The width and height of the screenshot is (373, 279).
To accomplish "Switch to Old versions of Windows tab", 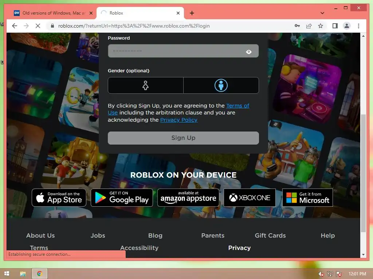I will [x=54, y=13].
